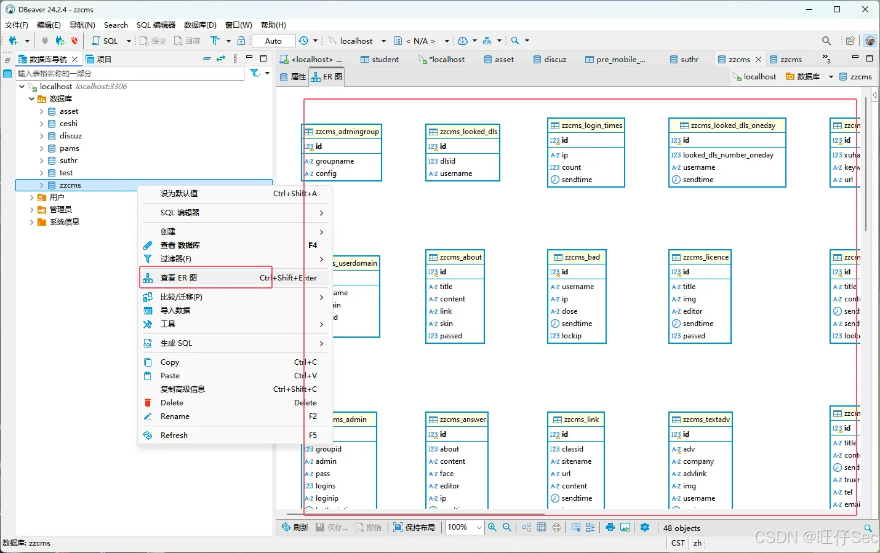The image size is (880, 553).
Task: Toggle link-with-editor arrows in the navigator
Action: [x=221, y=59]
